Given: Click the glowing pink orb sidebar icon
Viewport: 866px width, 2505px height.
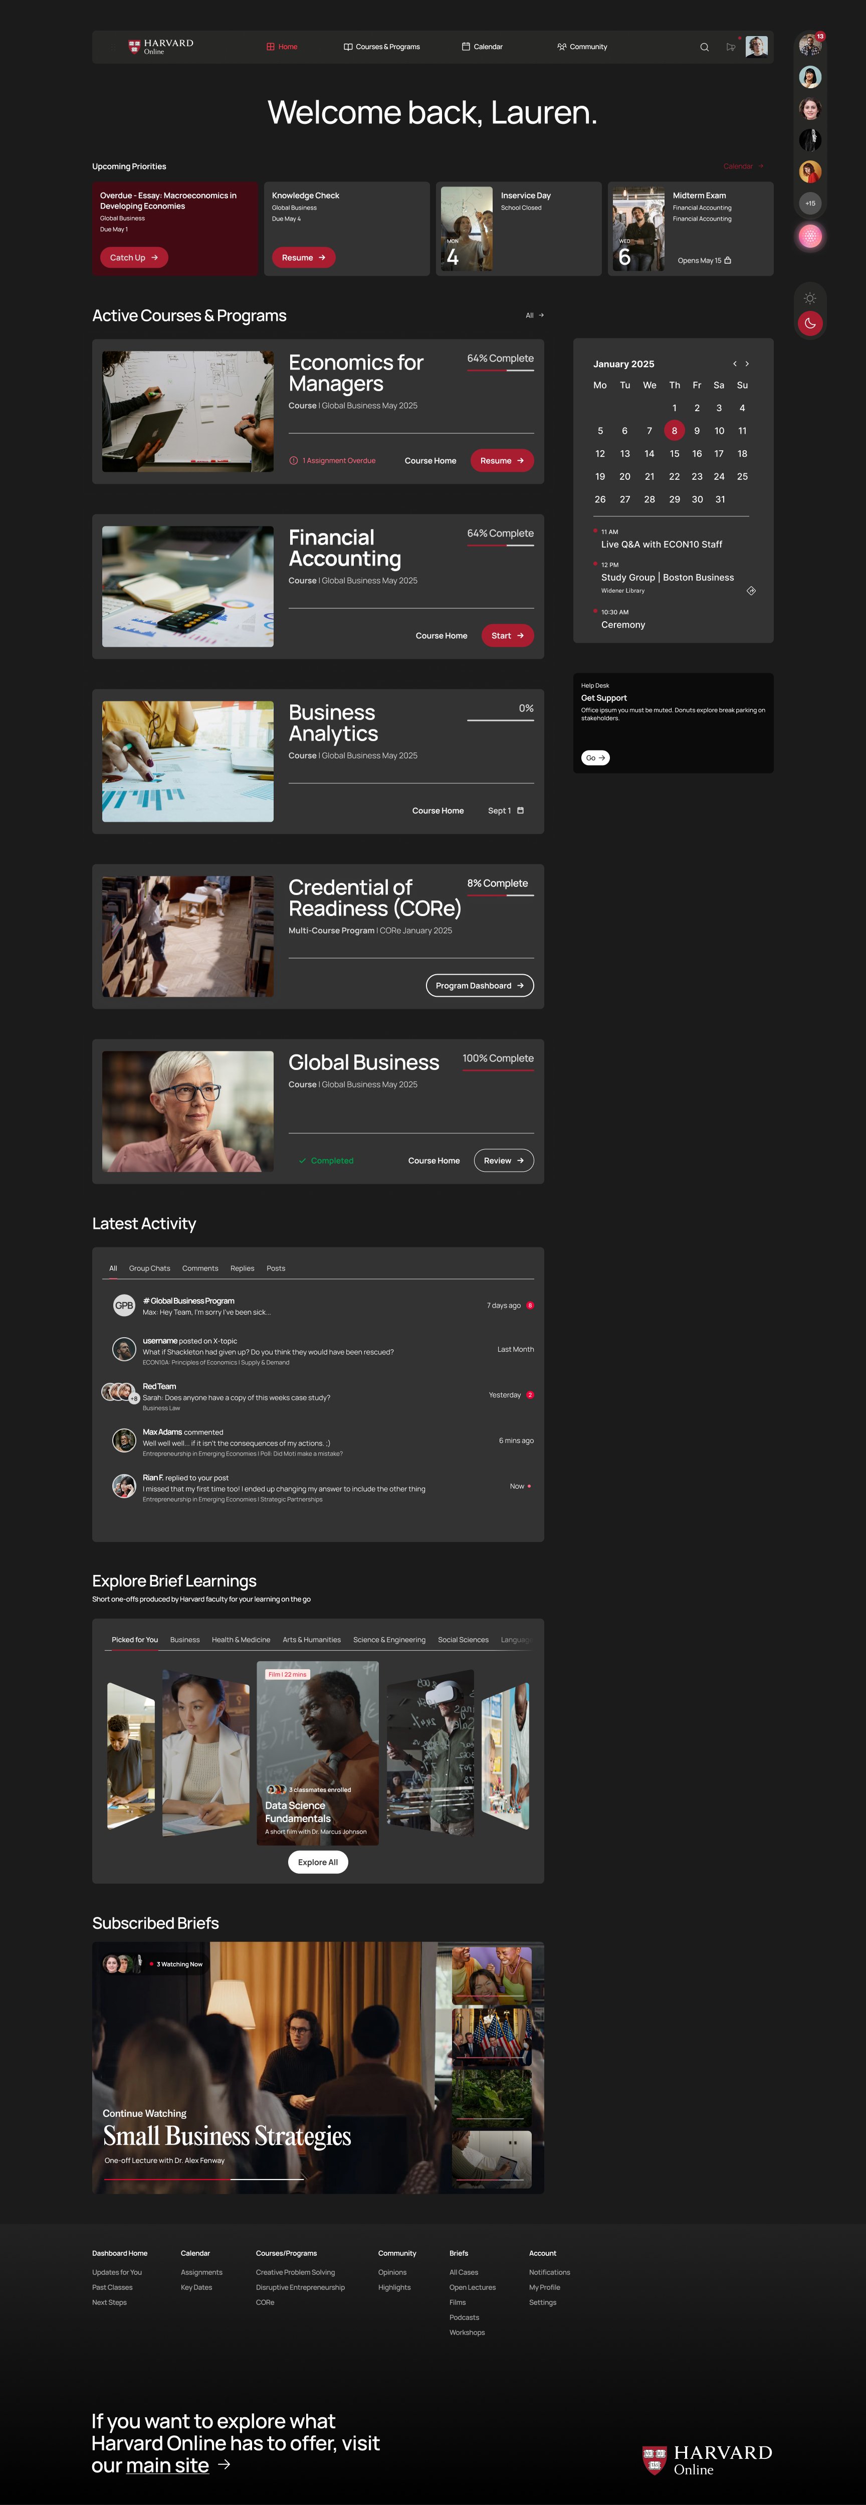Looking at the screenshot, I should tap(810, 236).
